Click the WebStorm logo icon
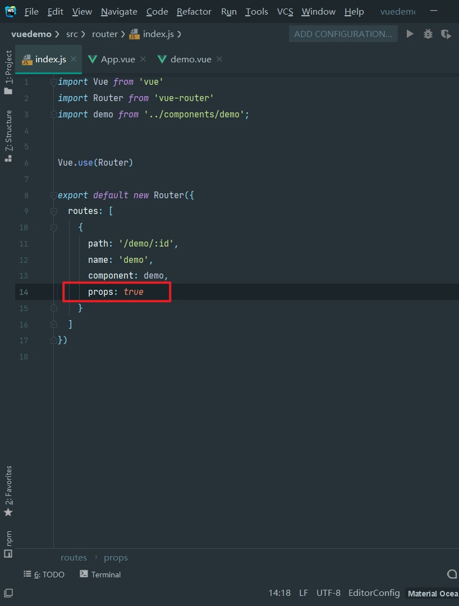 [x=11, y=11]
